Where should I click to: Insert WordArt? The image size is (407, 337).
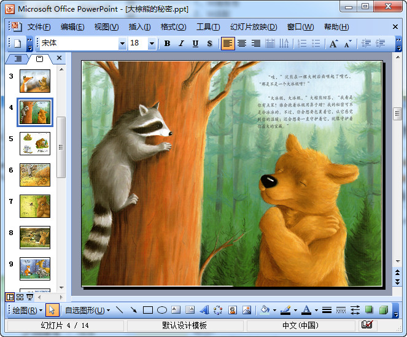(x=204, y=310)
